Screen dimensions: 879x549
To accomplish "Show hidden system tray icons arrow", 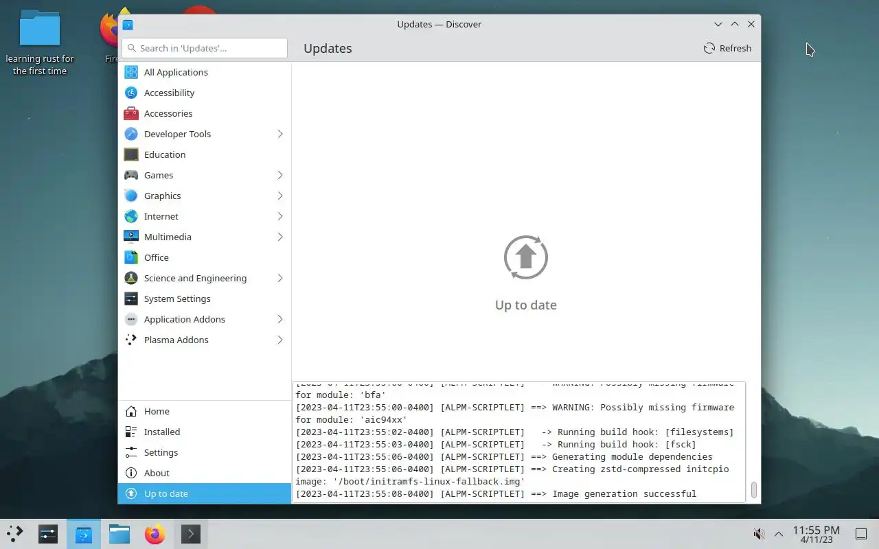I will 779,533.
